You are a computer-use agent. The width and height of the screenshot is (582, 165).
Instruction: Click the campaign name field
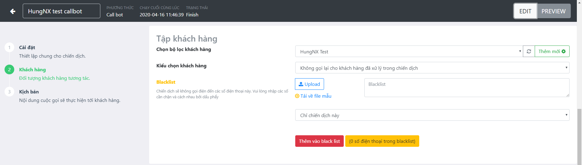point(61,11)
